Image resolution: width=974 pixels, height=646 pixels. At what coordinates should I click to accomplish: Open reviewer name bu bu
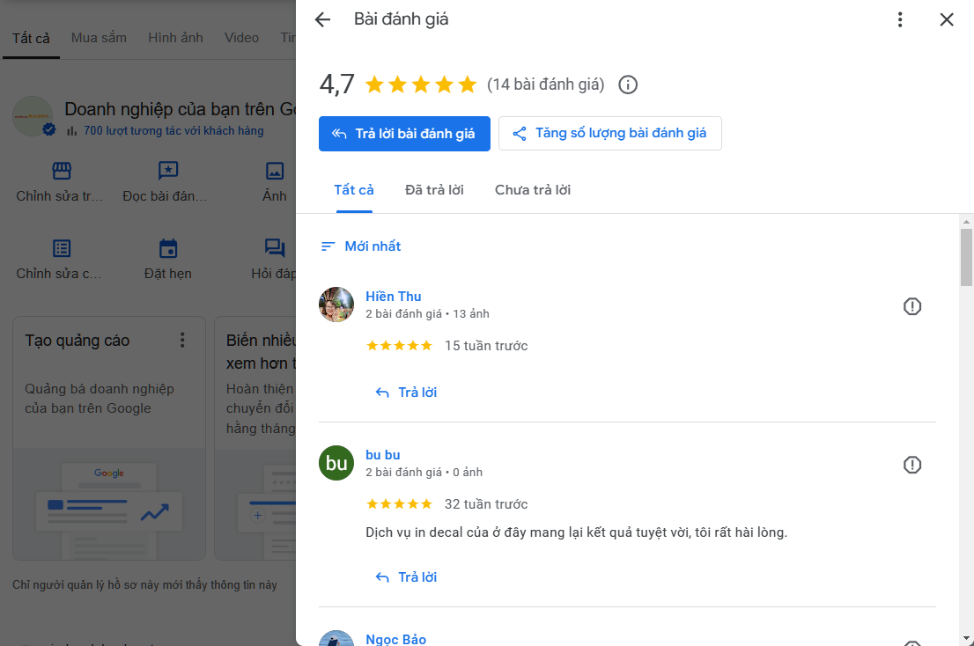pos(382,455)
